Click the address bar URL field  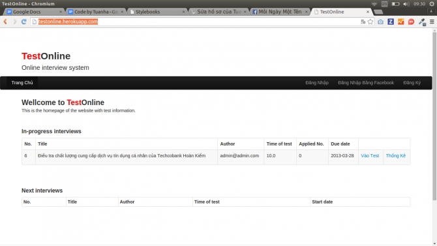[195, 22]
